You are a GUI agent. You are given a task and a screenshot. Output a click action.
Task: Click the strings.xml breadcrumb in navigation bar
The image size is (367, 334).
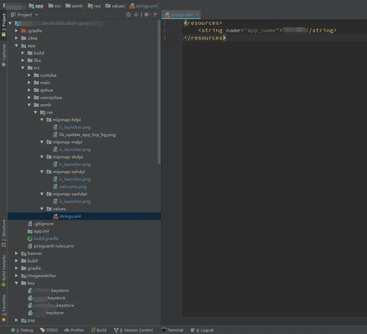(144, 6)
